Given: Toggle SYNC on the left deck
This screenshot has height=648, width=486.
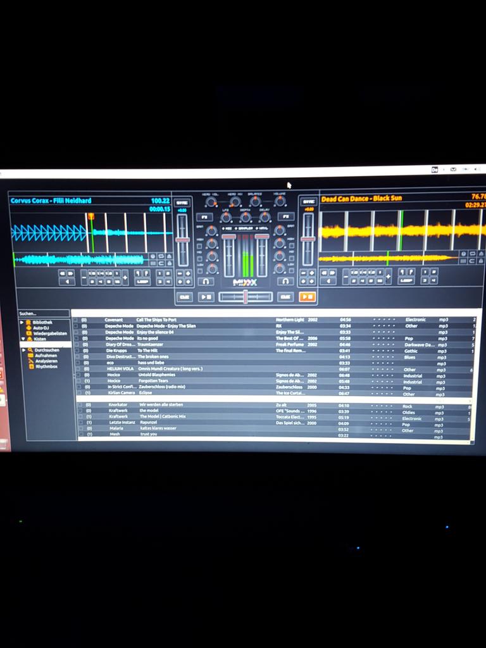Looking at the screenshot, I should coord(182,203).
